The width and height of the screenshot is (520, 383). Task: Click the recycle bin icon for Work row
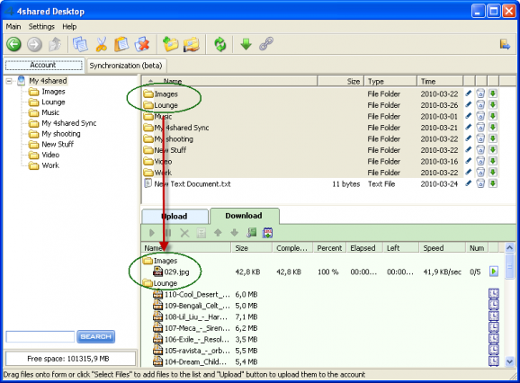point(480,173)
